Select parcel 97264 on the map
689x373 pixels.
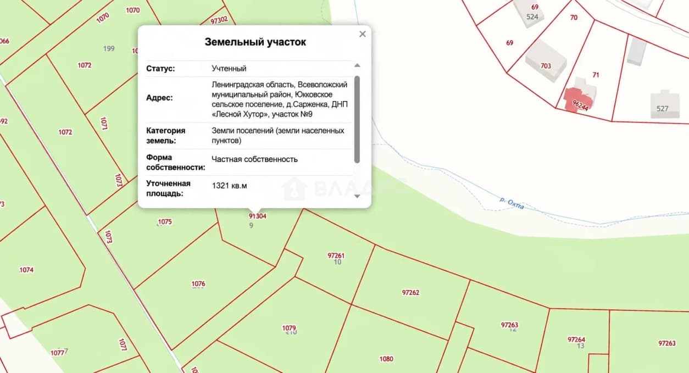576,339
